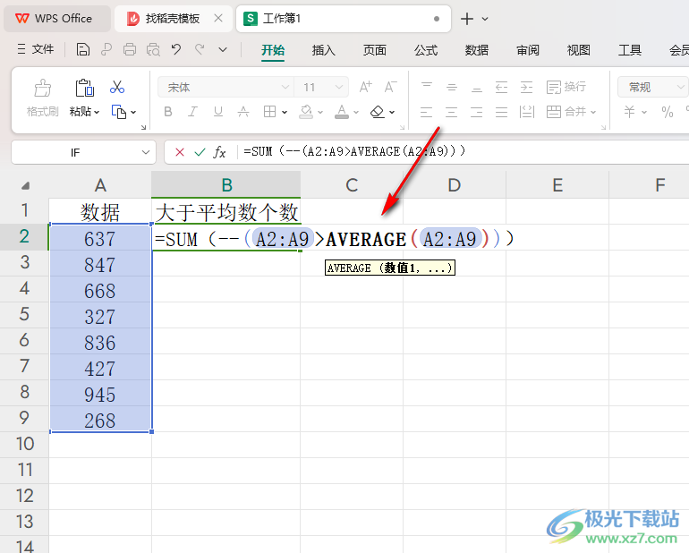The width and height of the screenshot is (689, 553).
Task: Switch to the 数据 tab
Action: [x=477, y=50]
